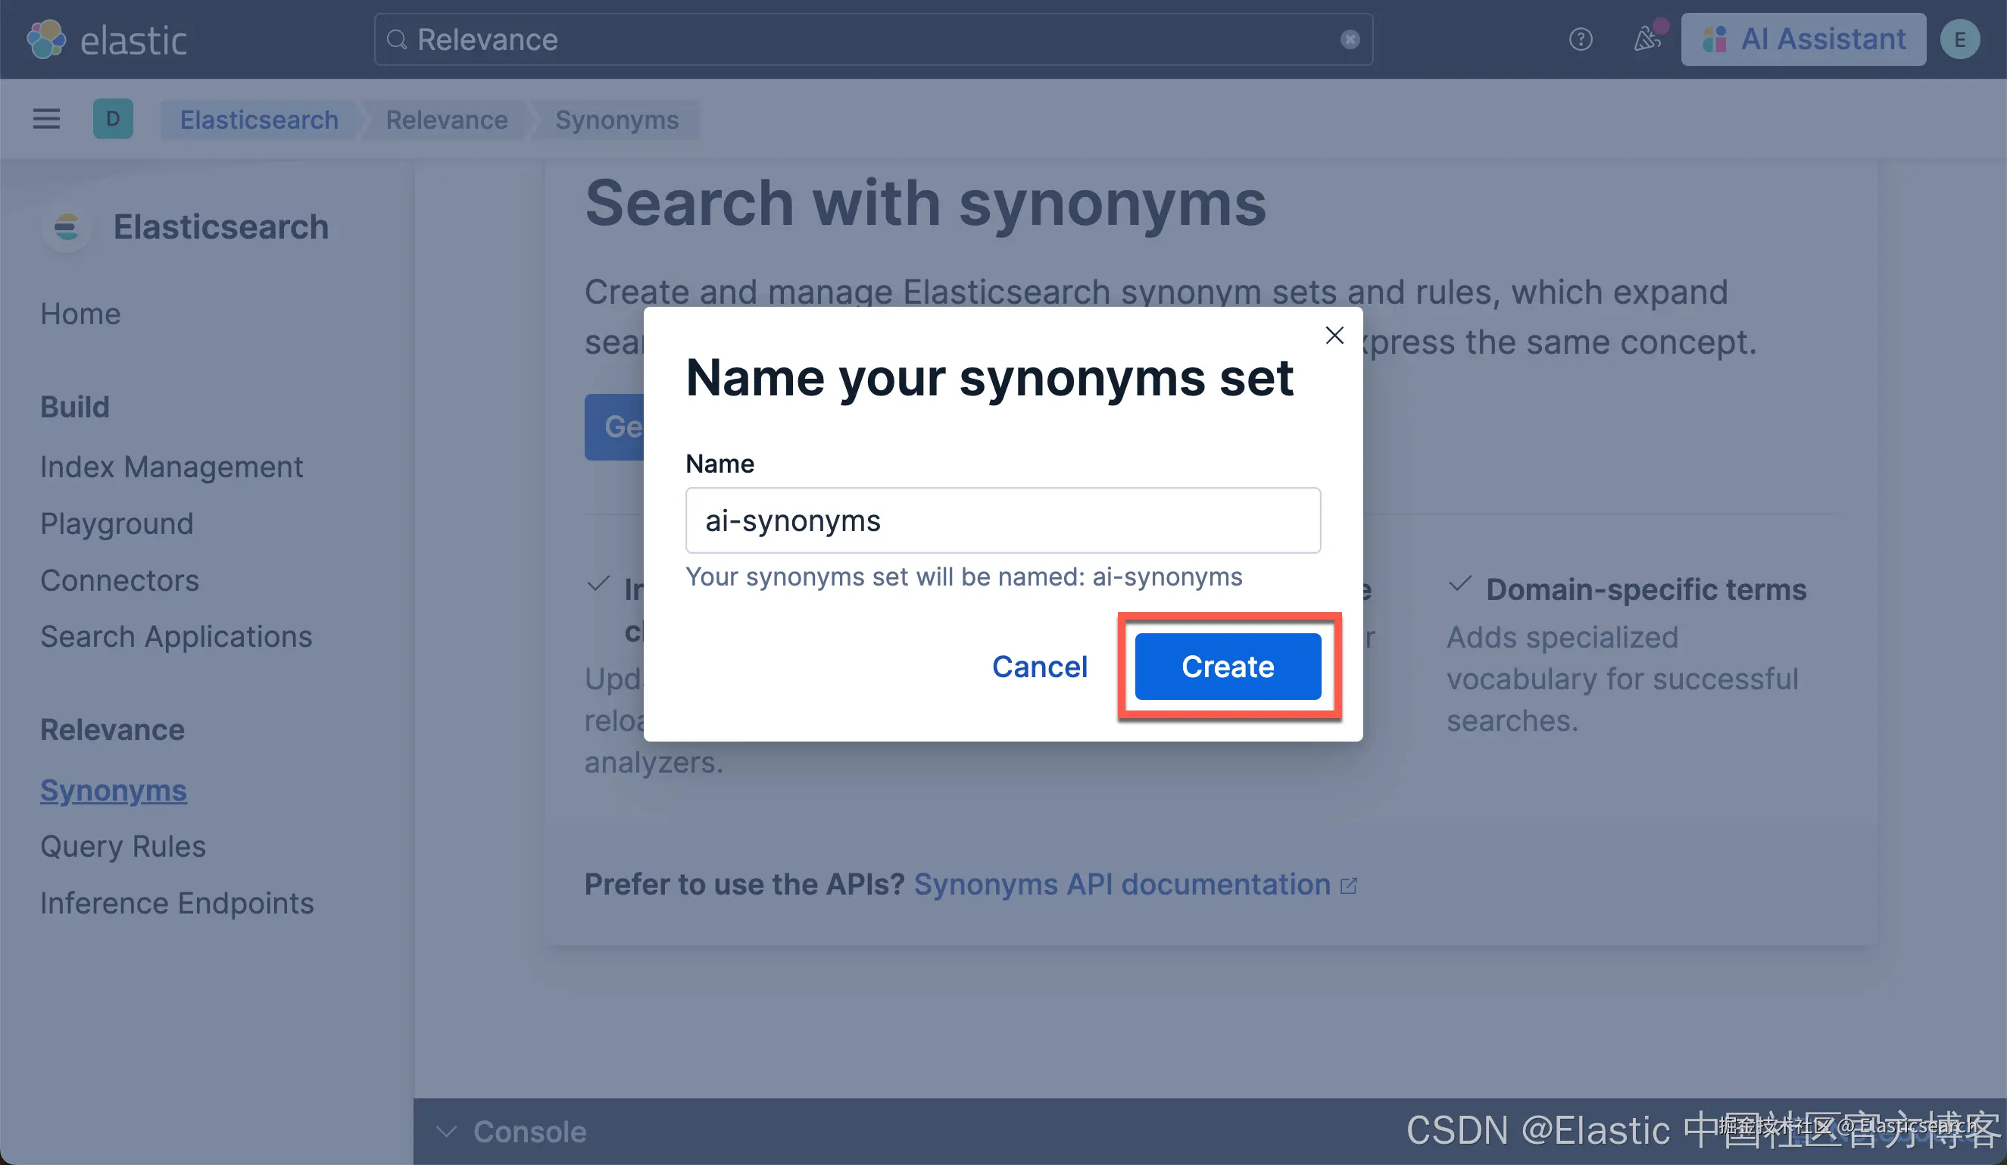The height and width of the screenshot is (1165, 2007).
Task: Click the Elastic logo in header
Action: tap(107, 40)
